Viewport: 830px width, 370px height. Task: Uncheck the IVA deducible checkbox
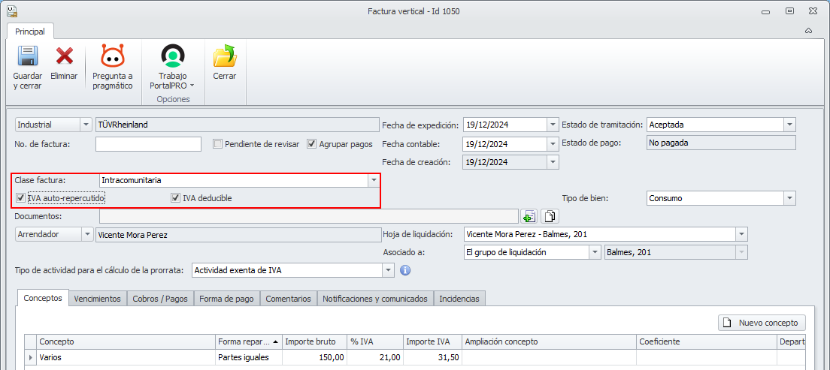(x=175, y=198)
